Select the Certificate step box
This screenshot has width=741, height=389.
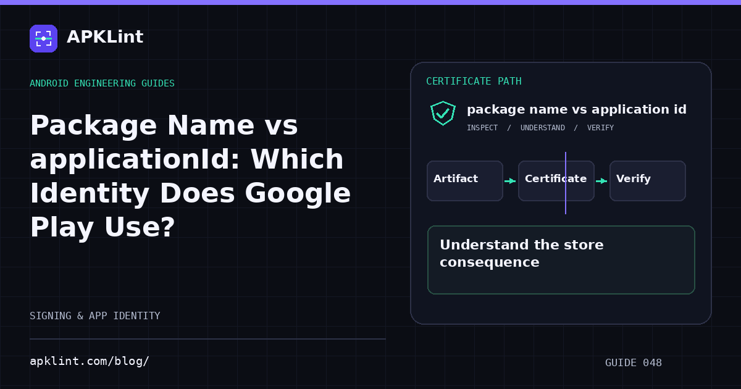pyautogui.click(x=556, y=181)
